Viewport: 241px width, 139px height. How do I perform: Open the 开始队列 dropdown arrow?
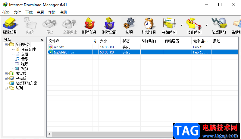click(182, 25)
